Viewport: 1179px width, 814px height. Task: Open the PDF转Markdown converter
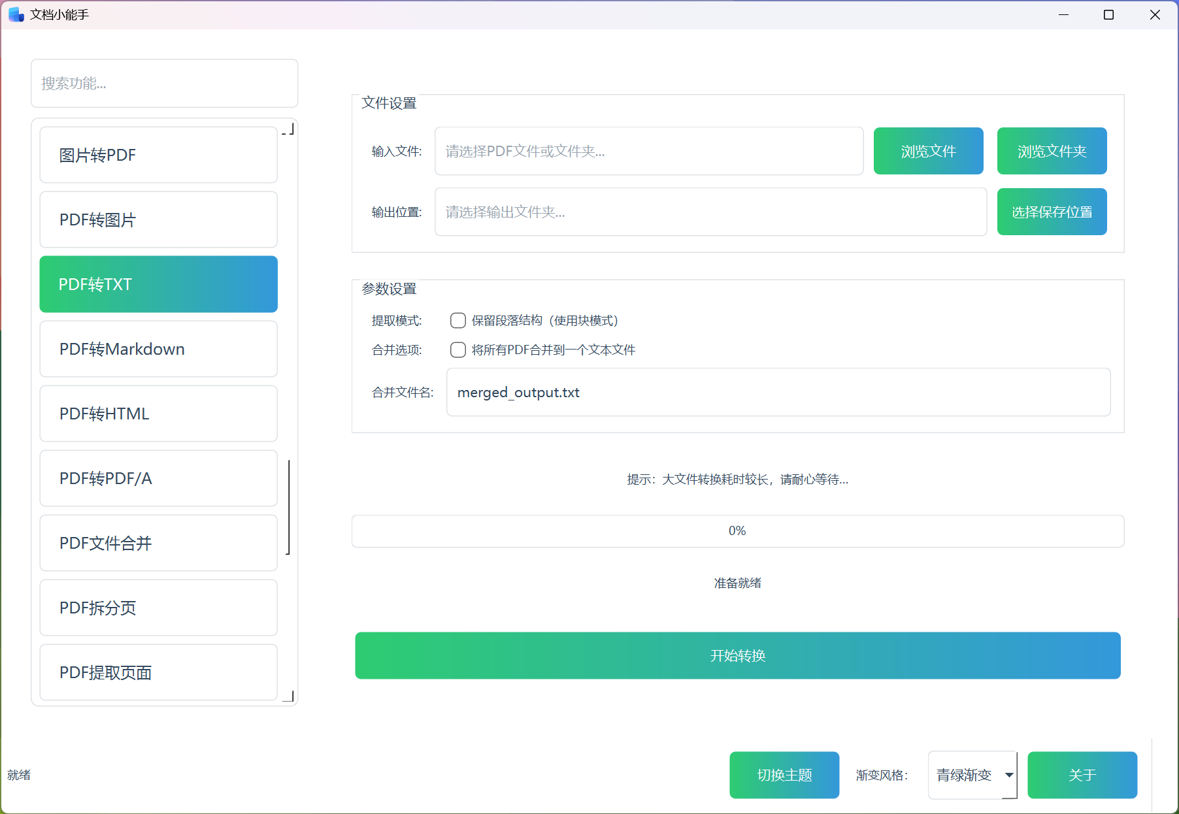158,349
